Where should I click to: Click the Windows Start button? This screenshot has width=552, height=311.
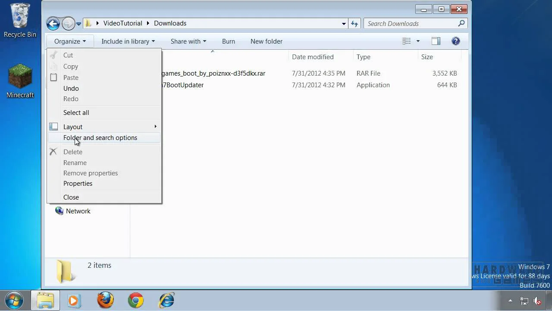(14, 300)
